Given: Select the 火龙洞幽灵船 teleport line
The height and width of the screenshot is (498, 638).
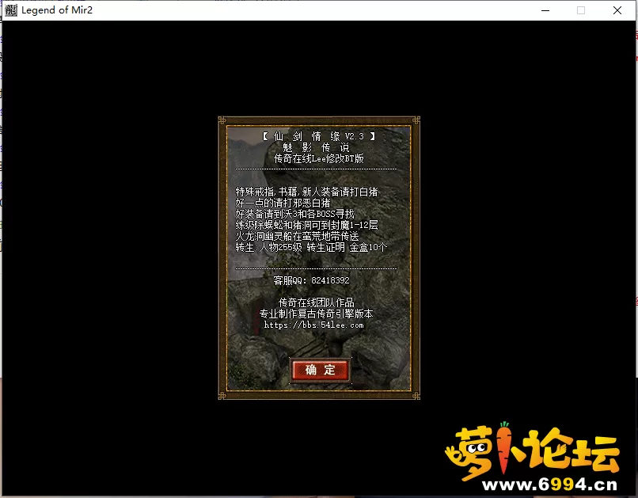Looking at the screenshot, I should (297, 236).
